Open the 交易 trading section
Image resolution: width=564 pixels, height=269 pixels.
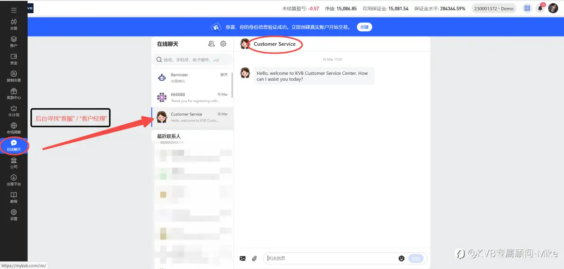14,24
